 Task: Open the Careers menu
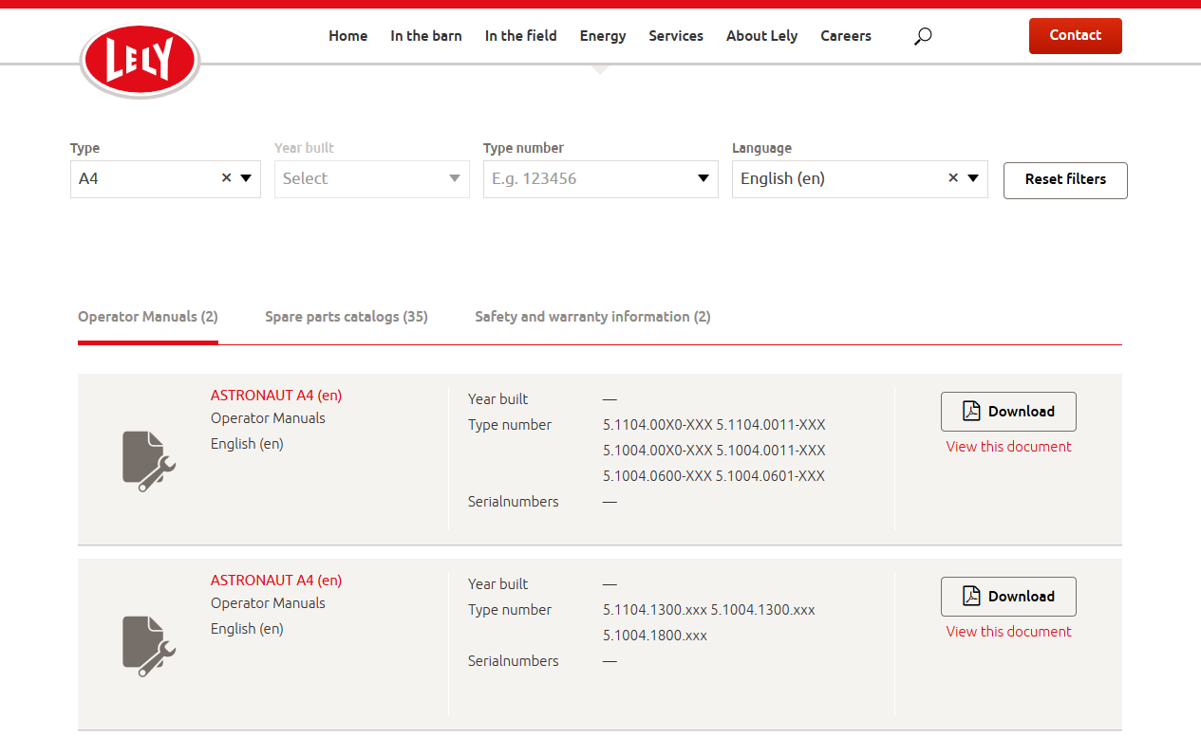click(x=846, y=36)
